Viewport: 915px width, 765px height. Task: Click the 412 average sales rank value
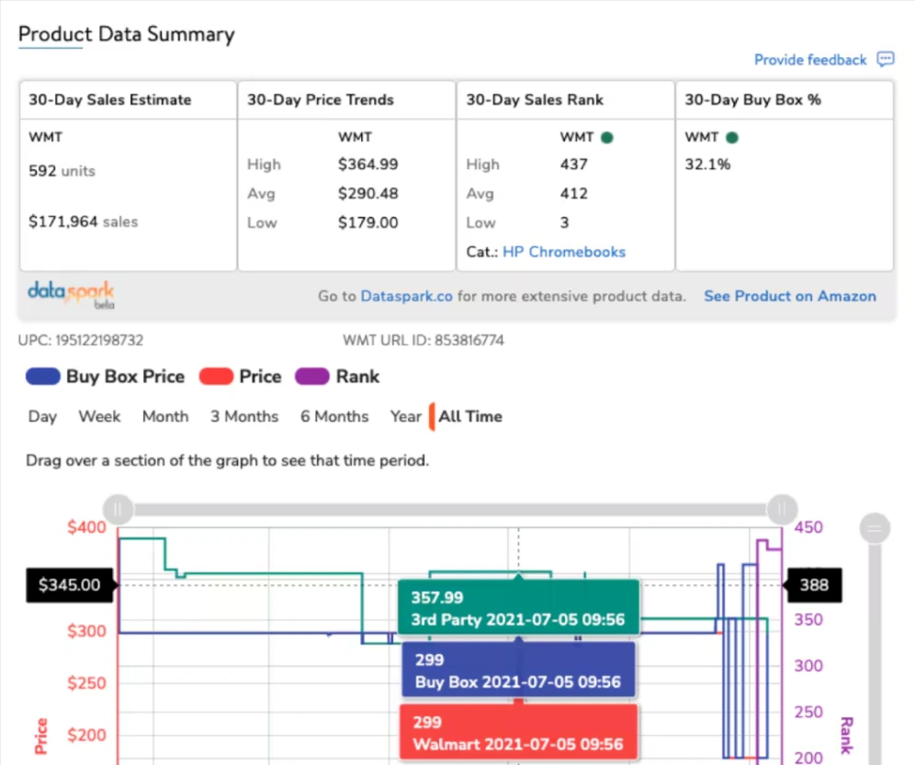[573, 193]
